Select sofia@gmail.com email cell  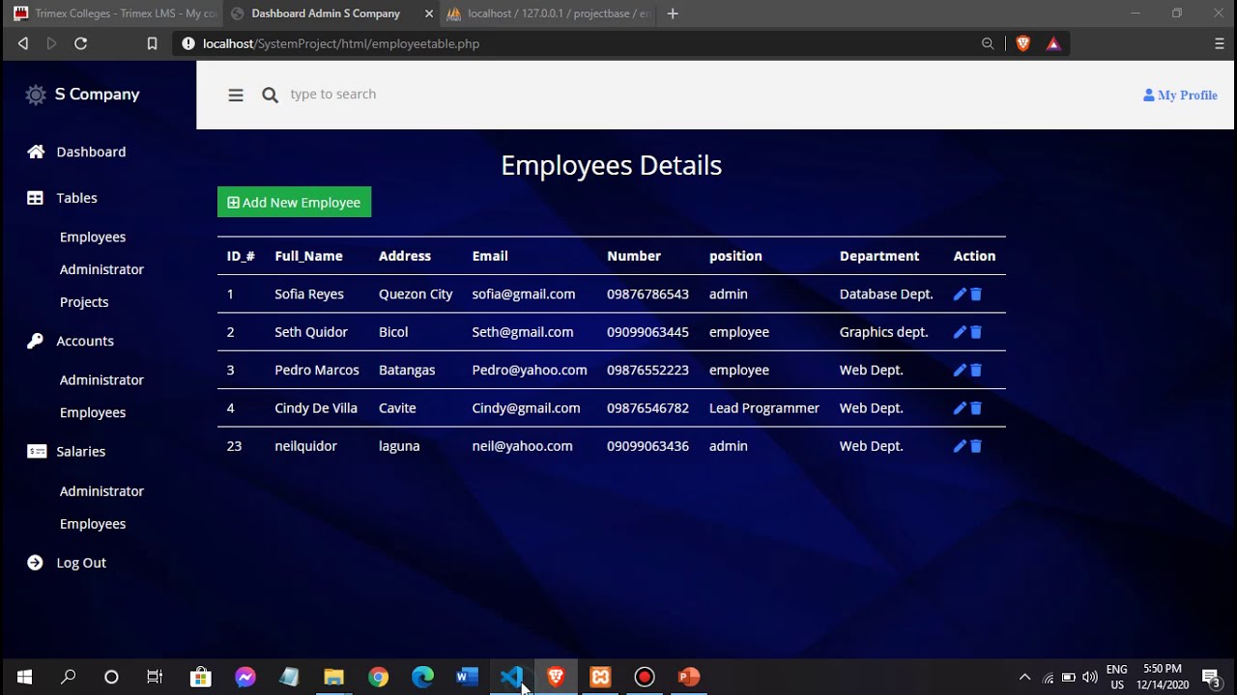[524, 294]
